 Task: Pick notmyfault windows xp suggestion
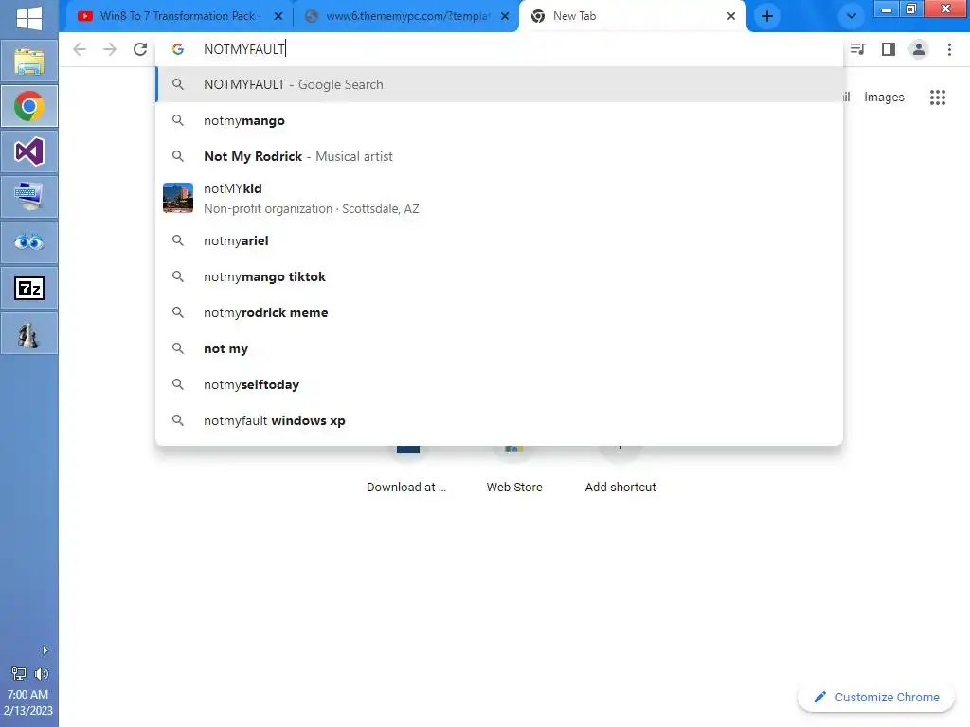coord(498,420)
